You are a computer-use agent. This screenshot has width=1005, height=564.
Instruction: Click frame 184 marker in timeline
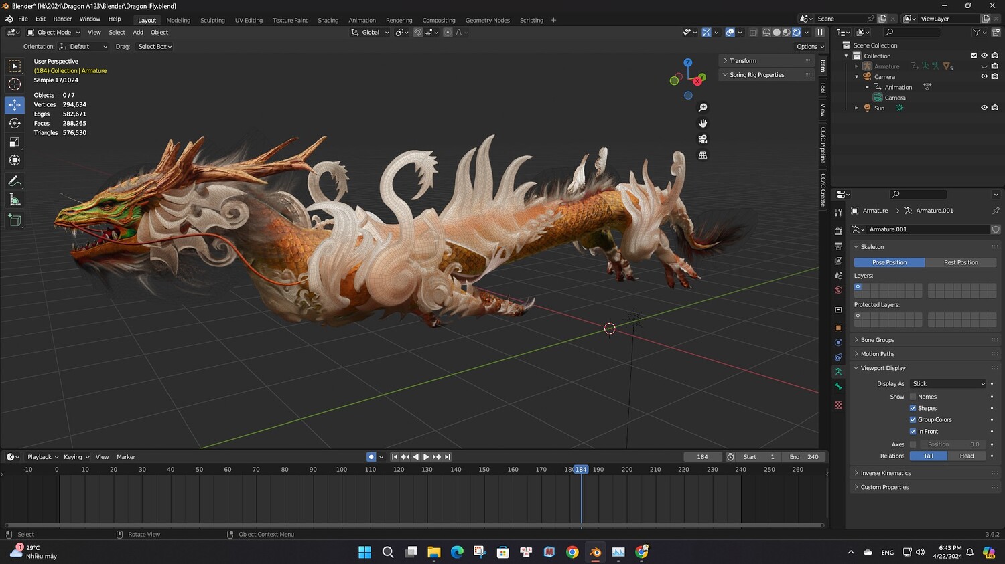(581, 470)
